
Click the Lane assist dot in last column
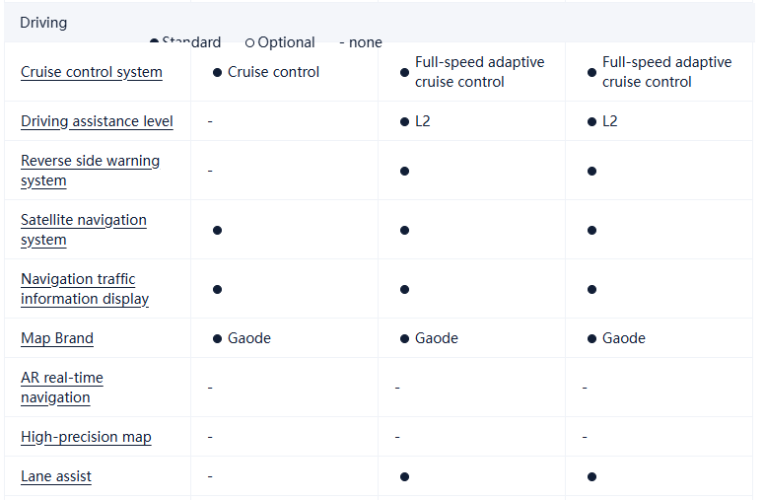(591, 476)
